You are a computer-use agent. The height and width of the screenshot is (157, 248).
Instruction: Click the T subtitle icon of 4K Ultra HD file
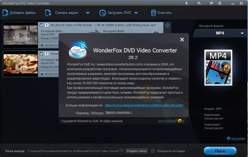coord(47,25)
